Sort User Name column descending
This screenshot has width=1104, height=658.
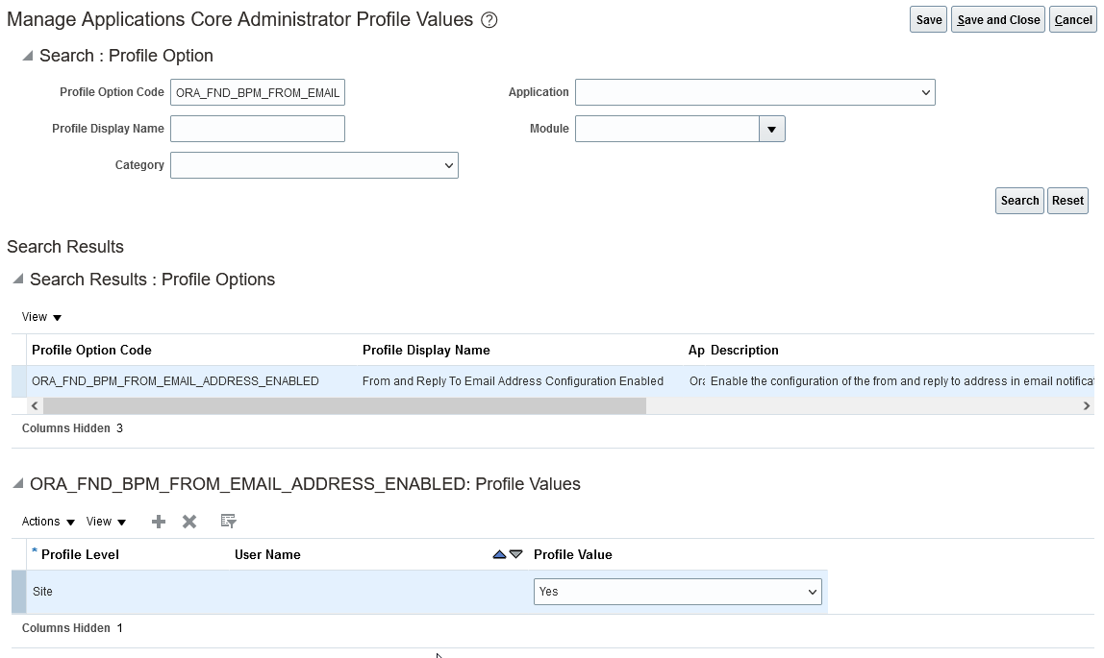pyautogui.click(x=516, y=554)
